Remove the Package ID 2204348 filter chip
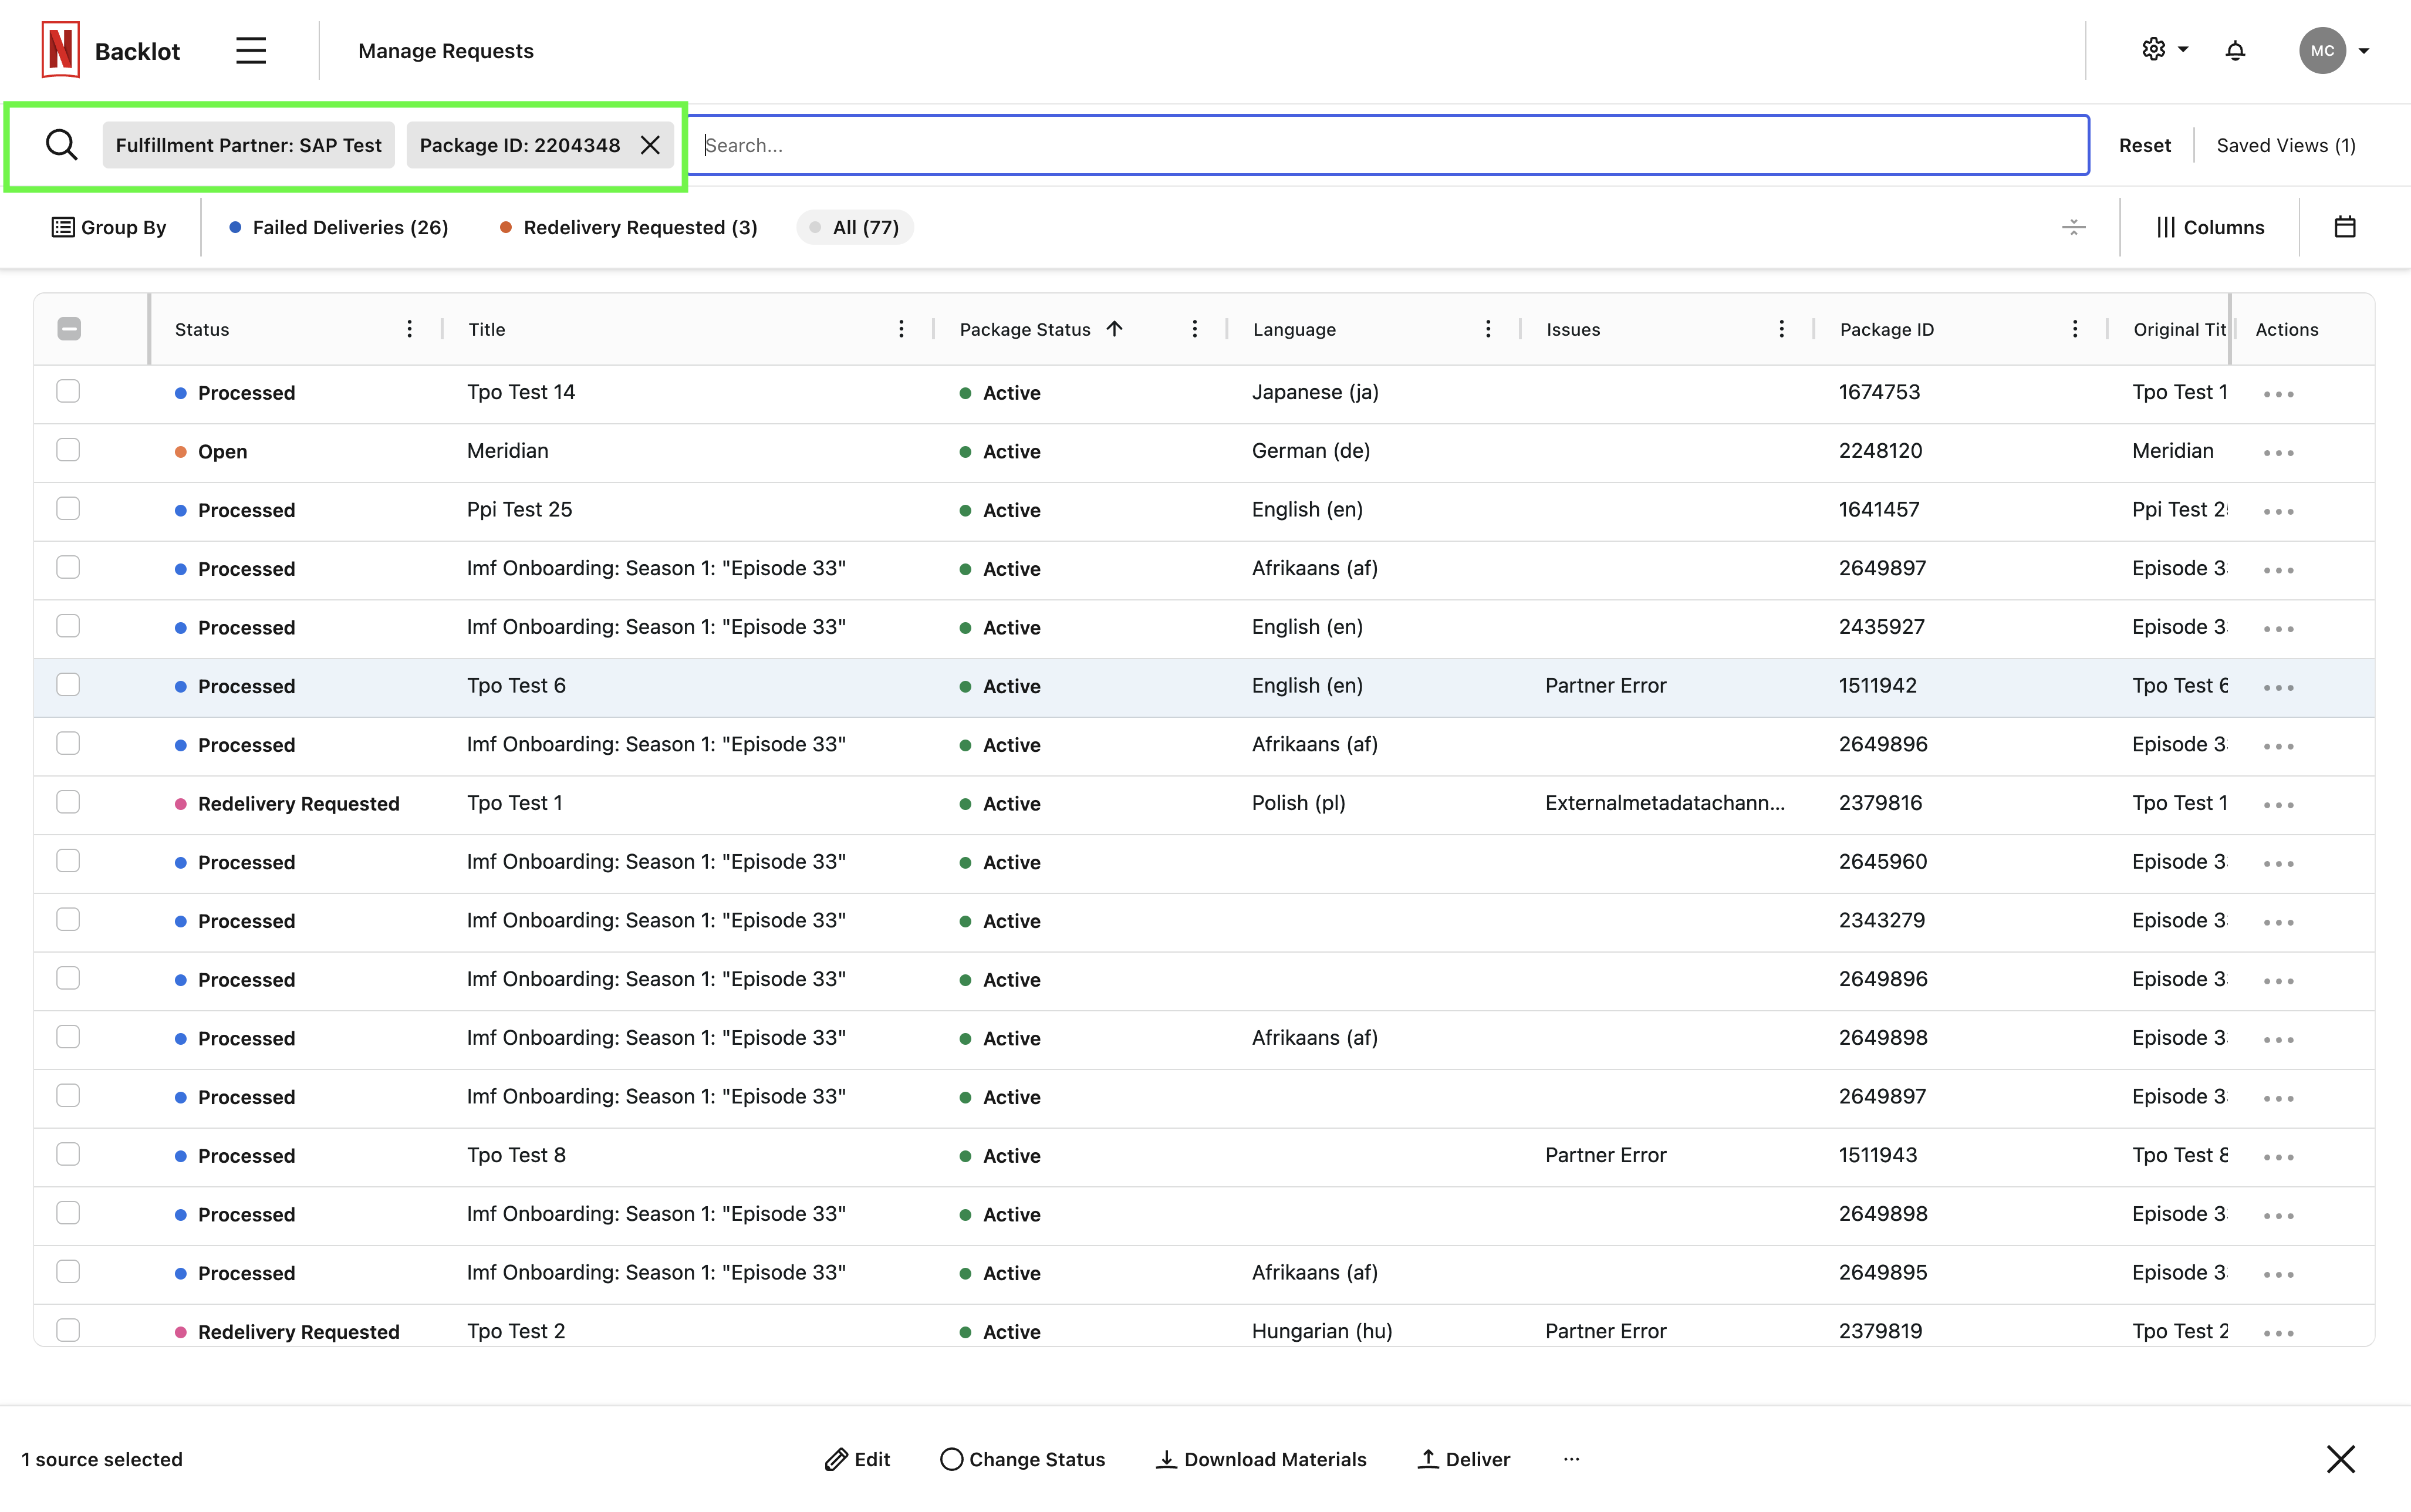The height and width of the screenshot is (1512, 2411). coord(651,145)
